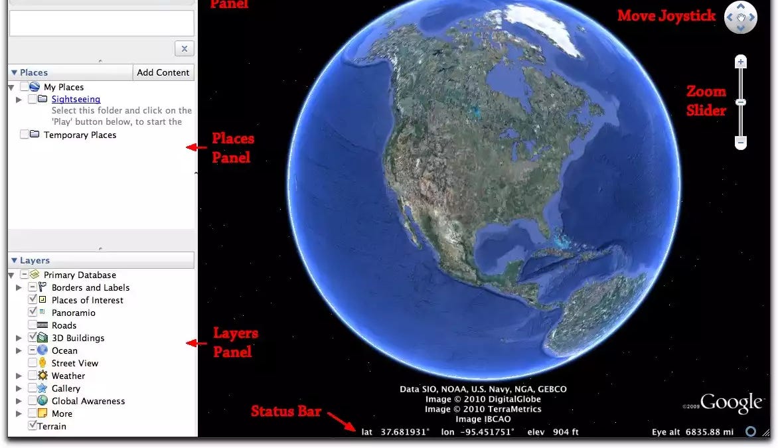Click the Panoramio layer icon

(x=43, y=313)
